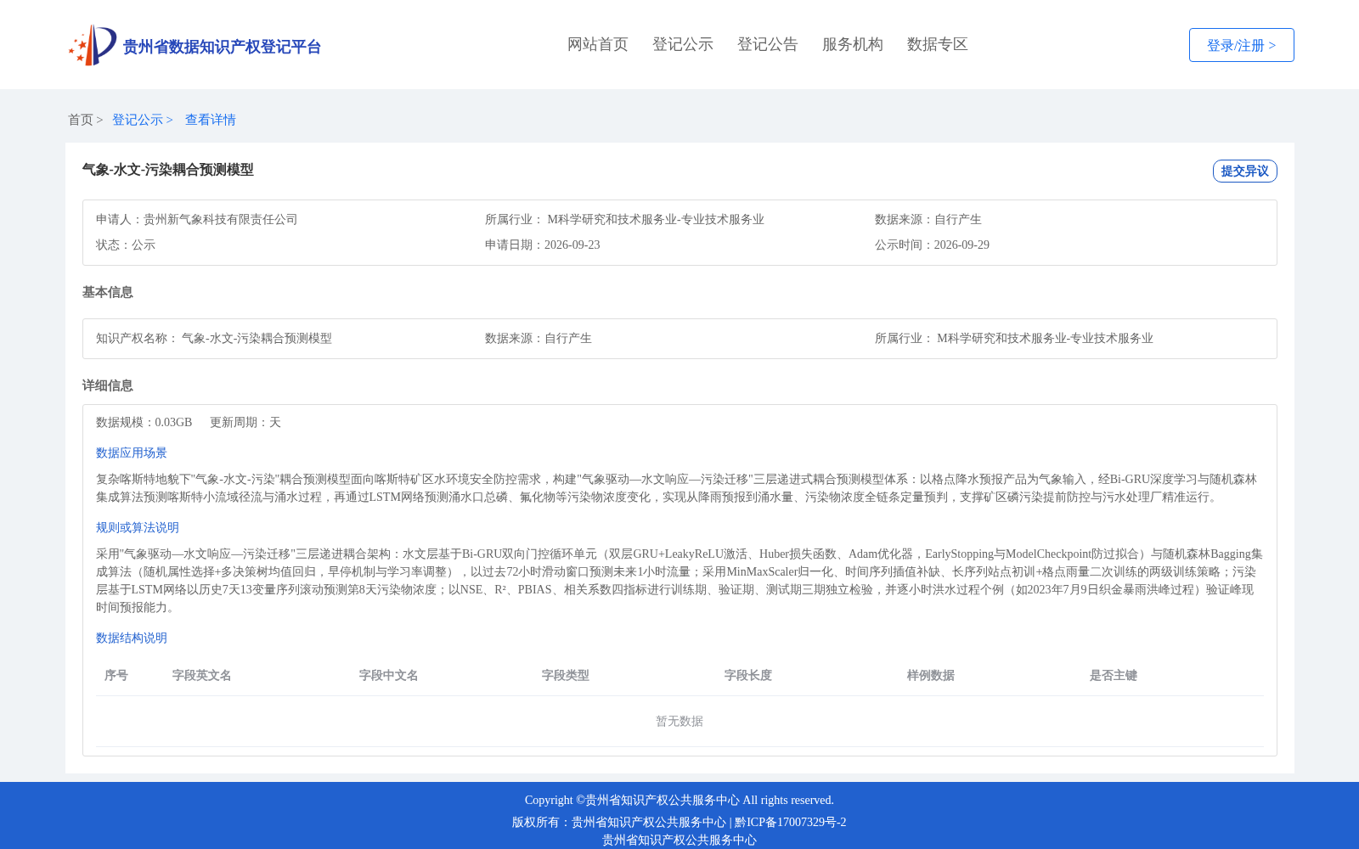Click the 提交异议 button
The height and width of the screenshot is (849, 1359).
tap(1245, 171)
